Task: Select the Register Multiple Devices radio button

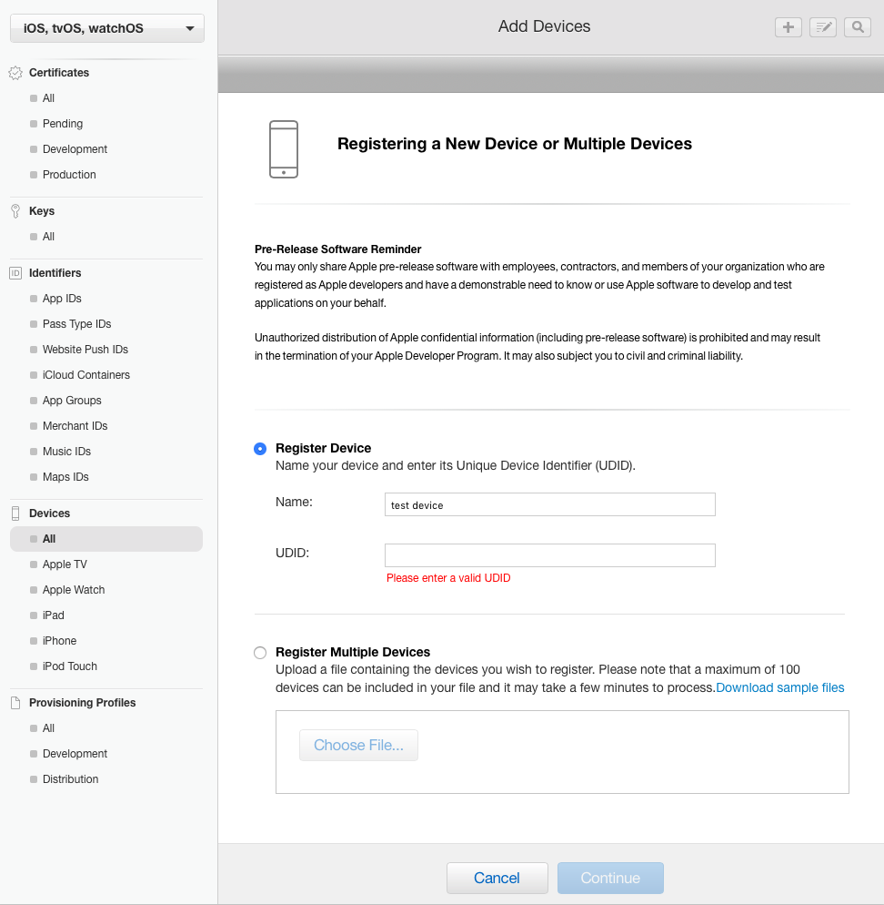Action: click(x=260, y=652)
